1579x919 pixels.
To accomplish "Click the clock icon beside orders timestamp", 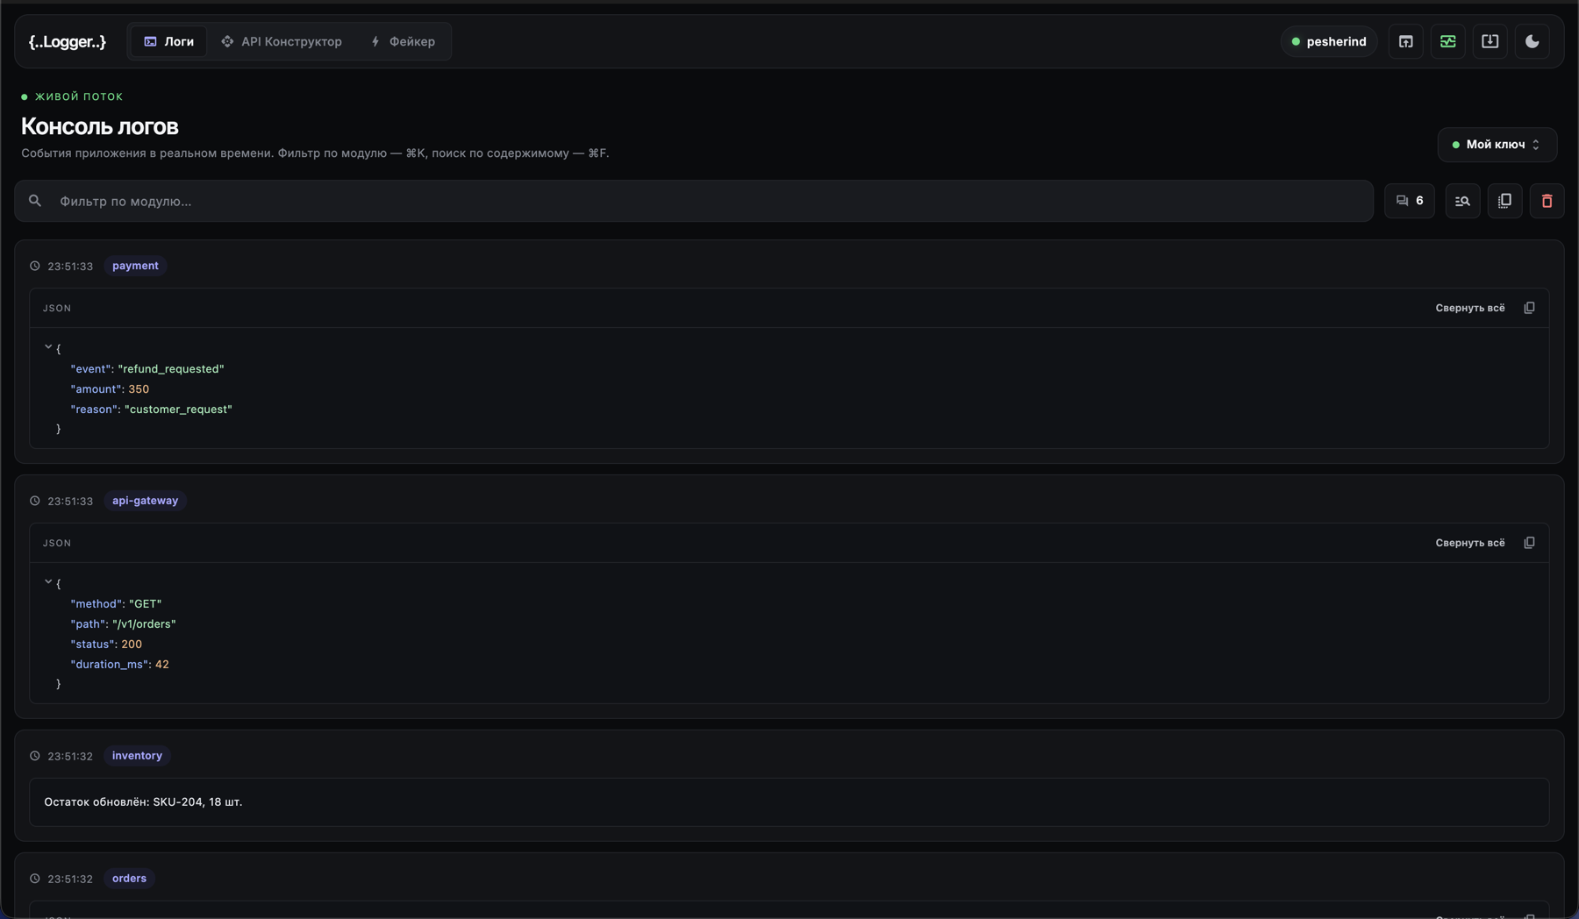I will point(35,879).
